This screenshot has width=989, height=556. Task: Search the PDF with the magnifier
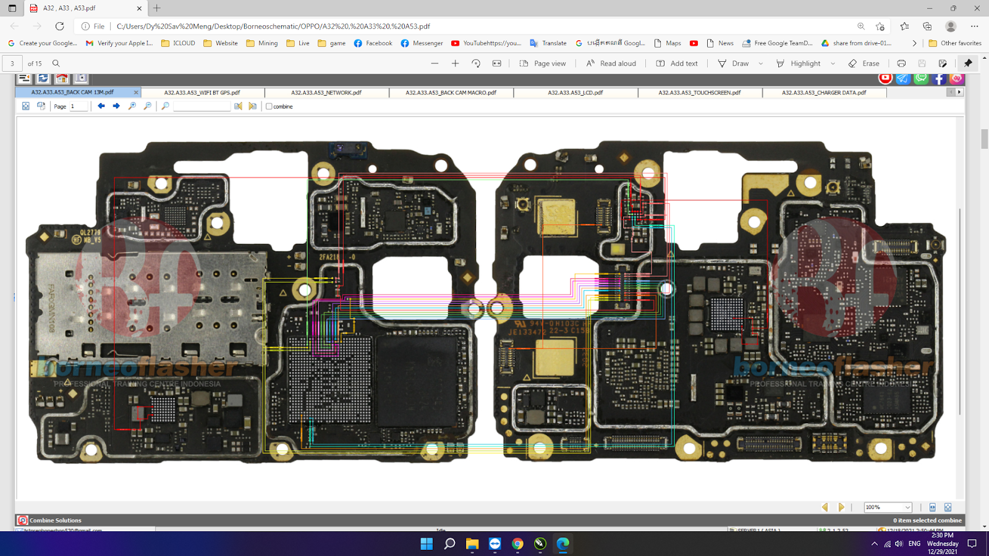[56, 64]
